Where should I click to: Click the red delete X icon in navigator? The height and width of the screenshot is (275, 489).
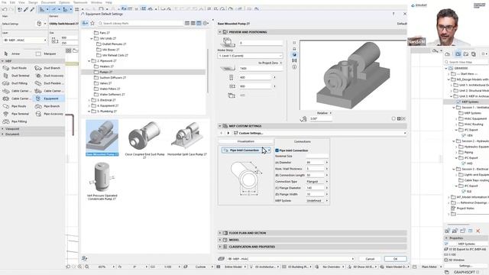(x=478, y=231)
